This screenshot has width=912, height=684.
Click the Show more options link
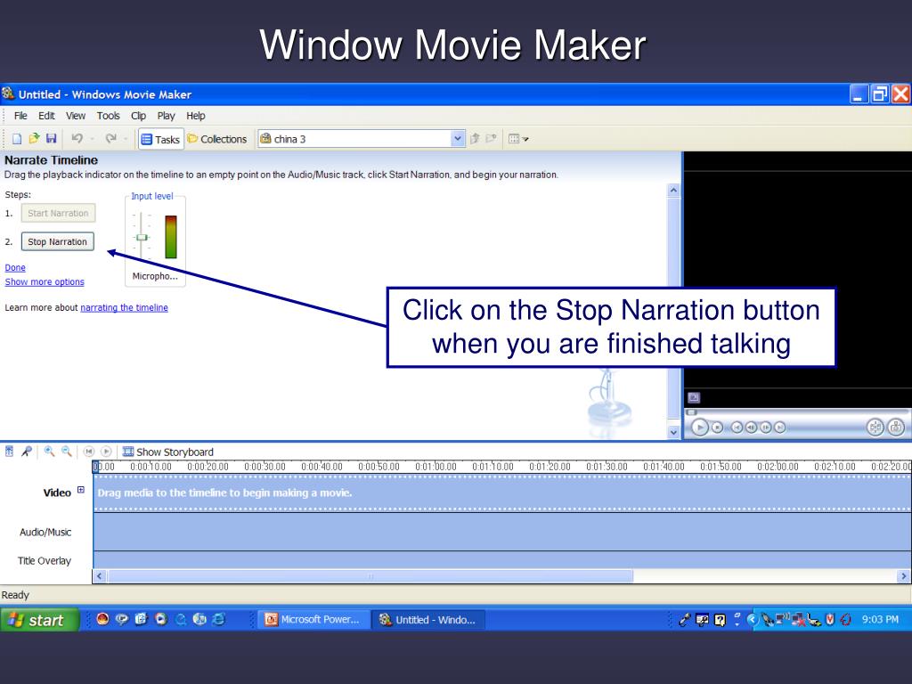pos(45,281)
